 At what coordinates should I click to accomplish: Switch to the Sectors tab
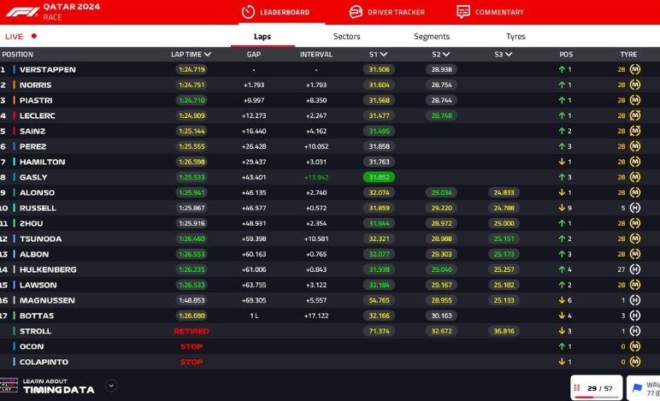(346, 37)
